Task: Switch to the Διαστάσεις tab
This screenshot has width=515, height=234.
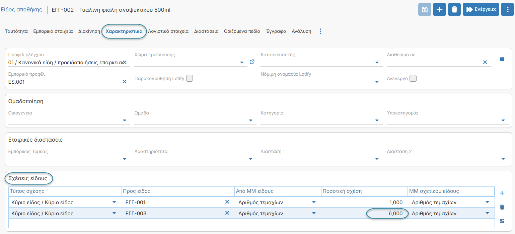Action: tap(206, 31)
